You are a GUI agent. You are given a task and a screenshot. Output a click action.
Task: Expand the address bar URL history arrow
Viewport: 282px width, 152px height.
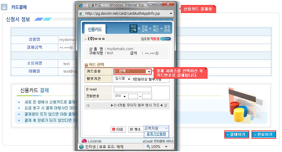coord(171,13)
